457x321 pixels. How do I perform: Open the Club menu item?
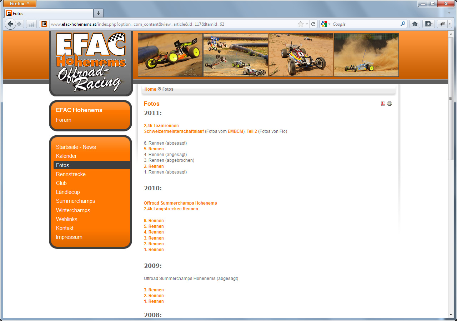pyautogui.click(x=61, y=183)
